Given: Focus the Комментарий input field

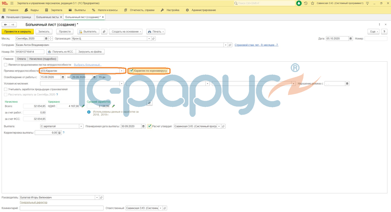Looking at the screenshot, I should 62,208.
